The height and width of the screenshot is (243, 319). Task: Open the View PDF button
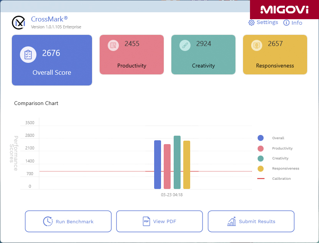[x=159, y=222]
